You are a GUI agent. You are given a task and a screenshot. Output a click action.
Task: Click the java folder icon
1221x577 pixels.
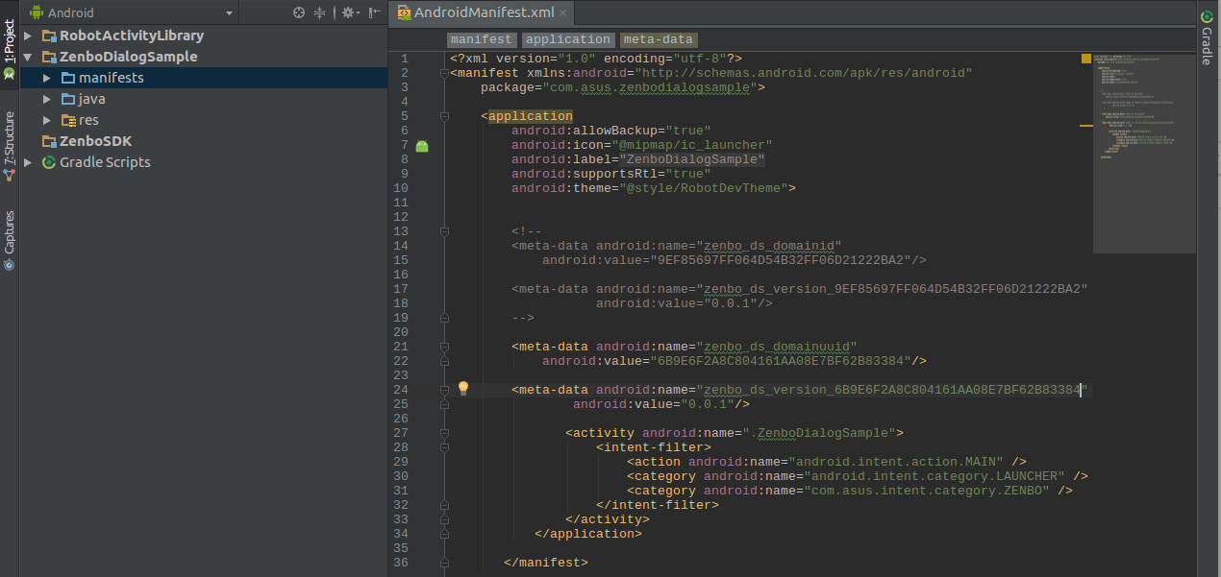coord(68,99)
